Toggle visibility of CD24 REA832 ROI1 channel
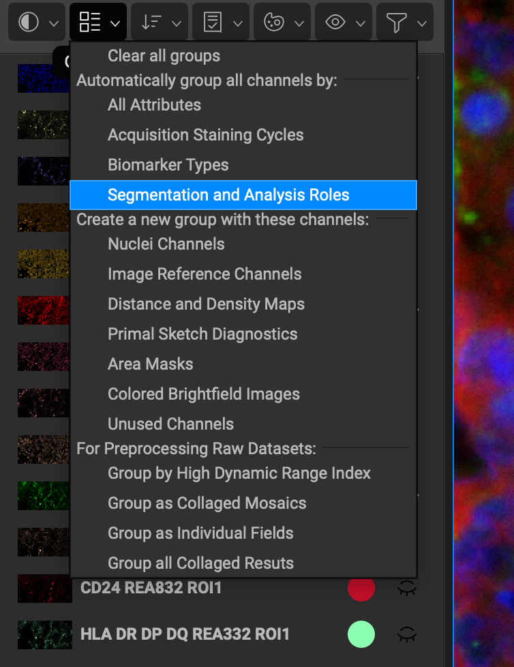The width and height of the screenshot is (514, 667). [x=407, y=588]
